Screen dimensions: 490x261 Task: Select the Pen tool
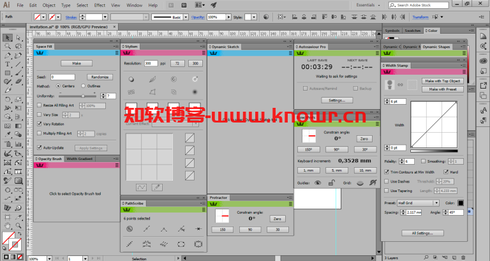click(8, 56)
